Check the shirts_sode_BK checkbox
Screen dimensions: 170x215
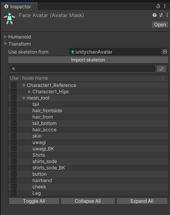pyautogui.click(x=14, y=168)
